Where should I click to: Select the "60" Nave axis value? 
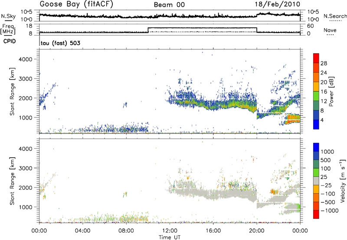[x=311, y=26]
